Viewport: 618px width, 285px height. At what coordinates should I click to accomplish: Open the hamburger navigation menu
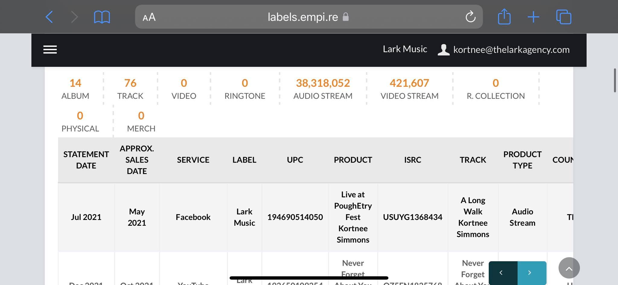coord(50,50)
